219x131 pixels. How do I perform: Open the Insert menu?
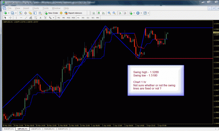point(26,8)
